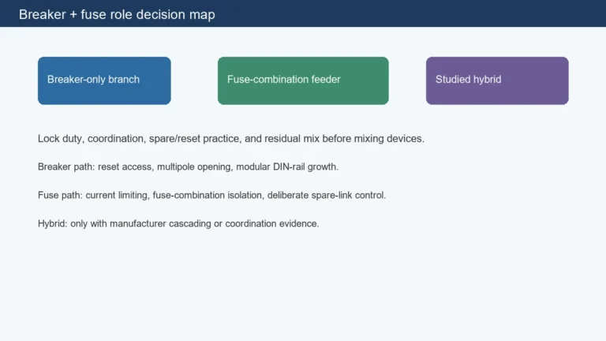
Task: Click the 'Lock duty, coordination' sentence
Action: click(x=231, y=138)
